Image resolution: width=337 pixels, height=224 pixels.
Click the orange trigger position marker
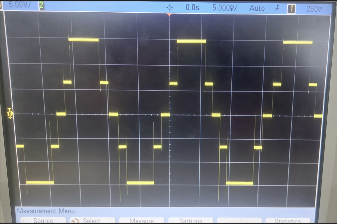169,14
